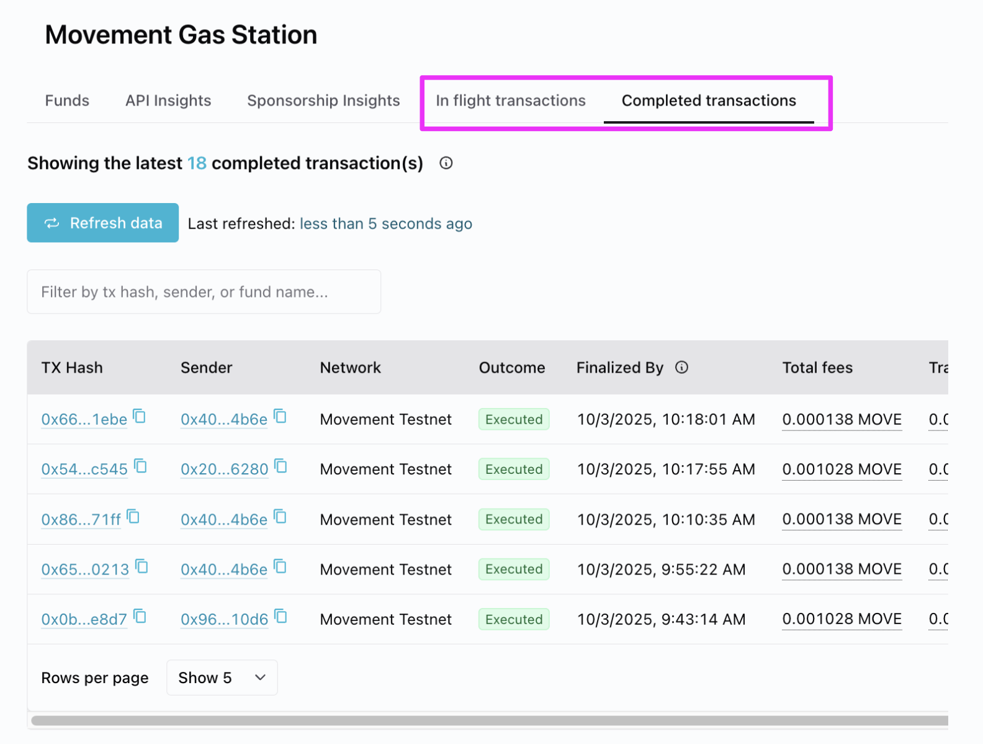
Task: Copy the 0x0b...e8d7 transaction hash
Action: (140, 617)
